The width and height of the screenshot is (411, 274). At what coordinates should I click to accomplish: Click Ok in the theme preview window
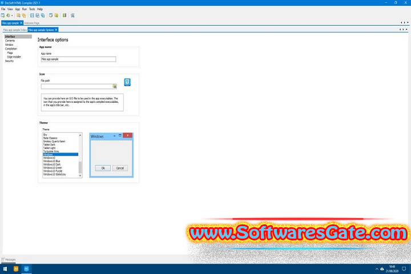coord(103,168)
